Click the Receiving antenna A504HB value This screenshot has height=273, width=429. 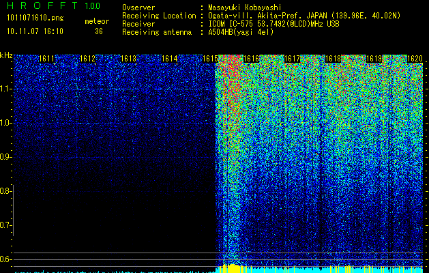point(241,32)
